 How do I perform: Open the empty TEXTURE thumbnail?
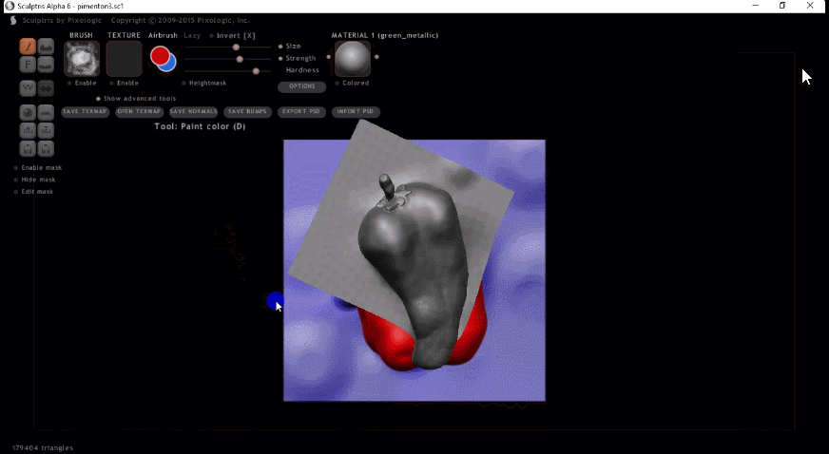point(125,59)
